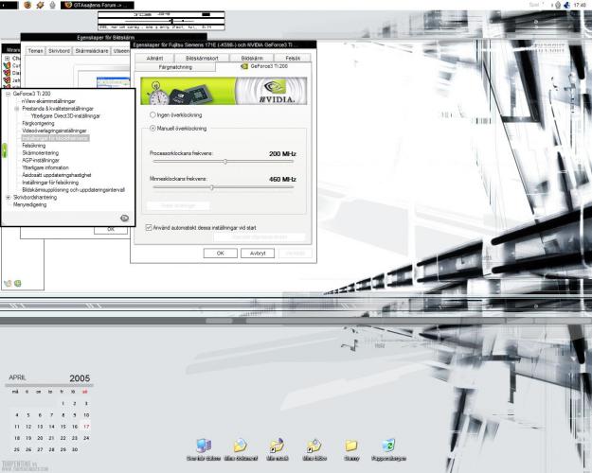Screen dimensions: 592x473
Task: Select the Ingen överklockning radio button
Action: click(153, 114)
